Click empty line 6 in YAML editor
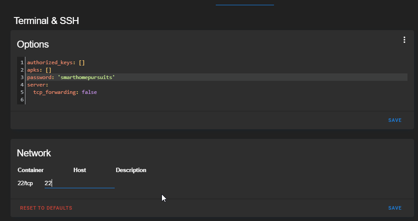Screen dimensions: 418x221 217,100
